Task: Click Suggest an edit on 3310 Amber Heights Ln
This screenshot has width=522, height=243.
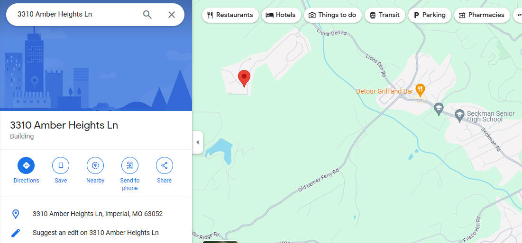Action: 96,233
